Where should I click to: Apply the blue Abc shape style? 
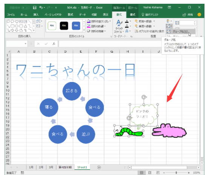tap(76, 26)
